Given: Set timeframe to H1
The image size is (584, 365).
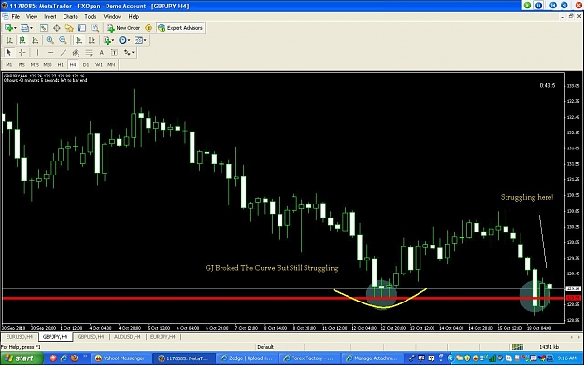Looking at the screenshot, I should click(61, 65).
